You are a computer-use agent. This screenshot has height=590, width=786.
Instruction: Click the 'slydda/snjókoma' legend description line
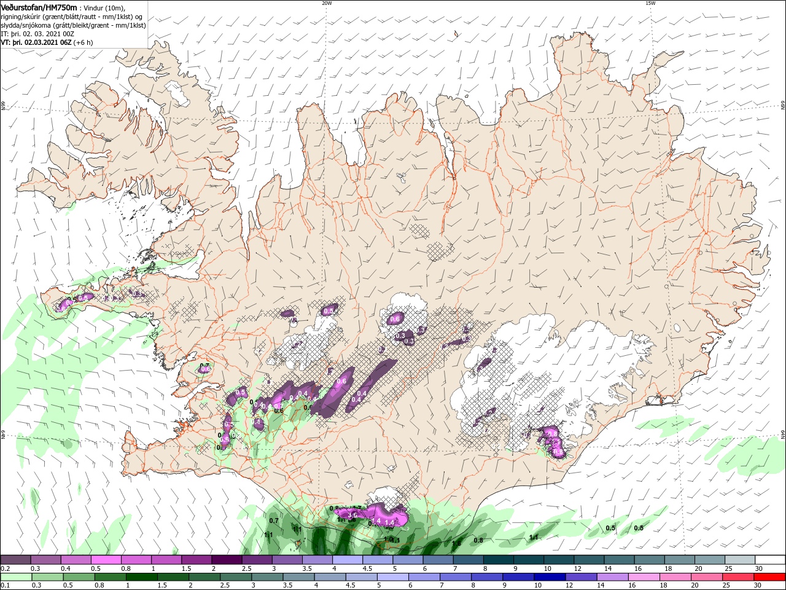point(73,25)
